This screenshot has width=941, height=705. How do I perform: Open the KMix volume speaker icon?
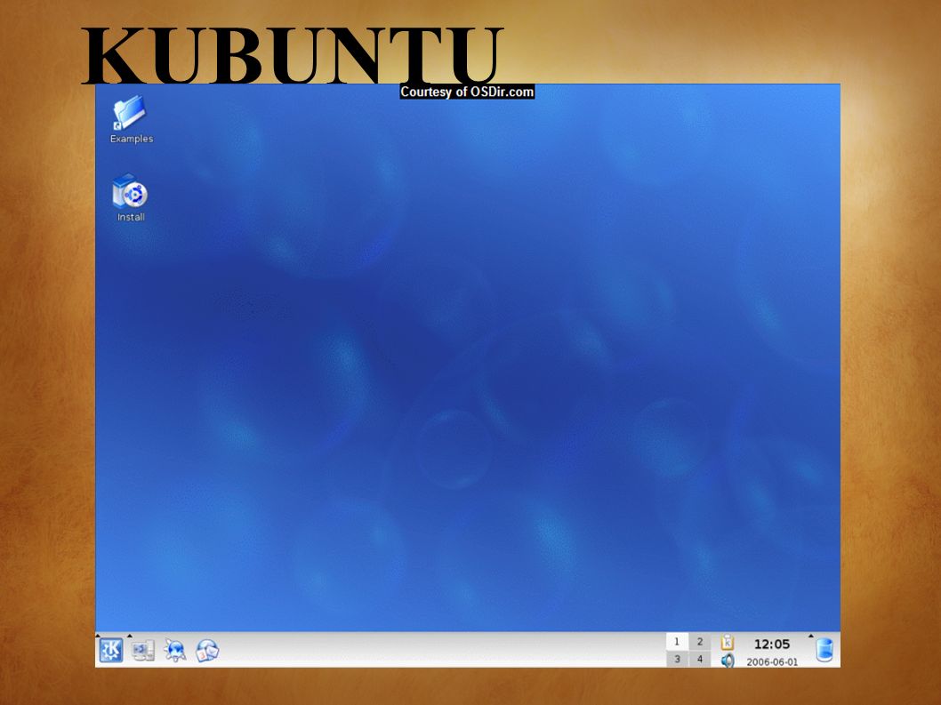(x=728, y=660)
